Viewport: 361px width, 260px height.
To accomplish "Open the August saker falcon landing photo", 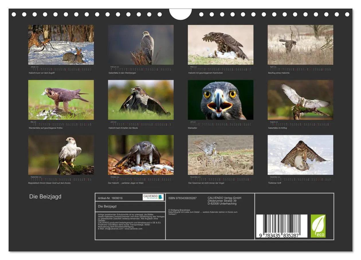I will (301, 100).
